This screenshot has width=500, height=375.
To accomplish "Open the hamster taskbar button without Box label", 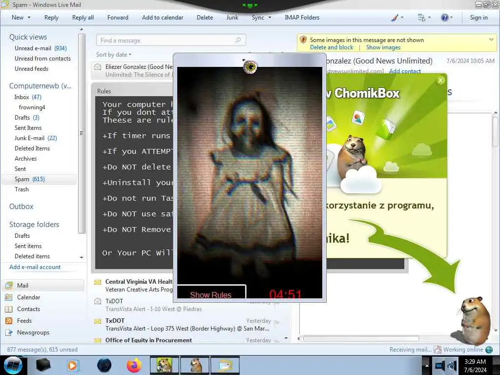I will coord(195,365).
